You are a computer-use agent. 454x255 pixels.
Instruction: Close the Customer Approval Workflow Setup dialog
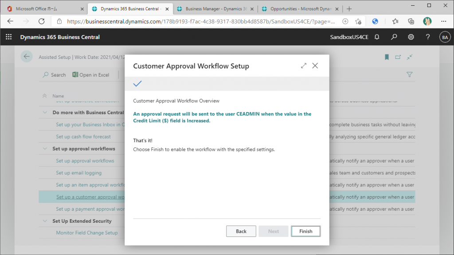point(315,66)
